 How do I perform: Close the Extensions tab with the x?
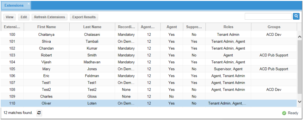[28, 3]
